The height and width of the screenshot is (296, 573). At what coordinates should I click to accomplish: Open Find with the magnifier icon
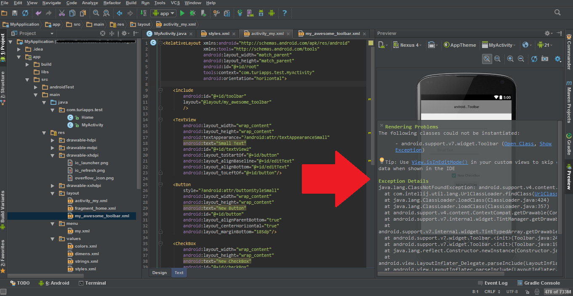[96, 13]
